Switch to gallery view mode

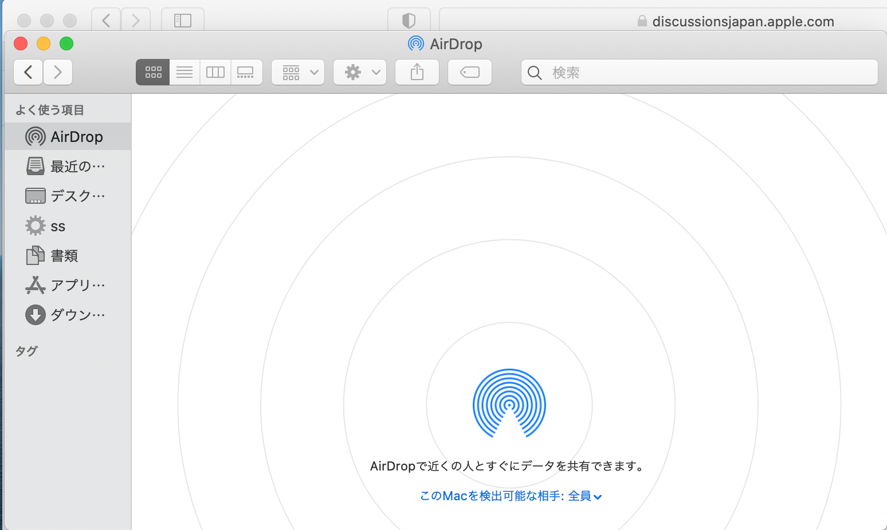point(246,72)
